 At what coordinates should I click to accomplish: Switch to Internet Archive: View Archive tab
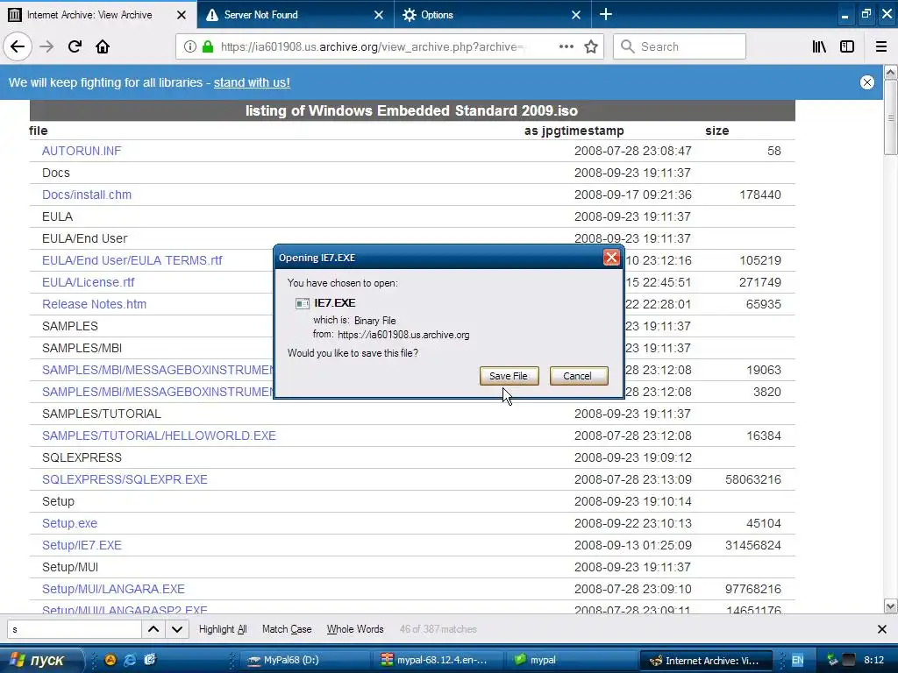tap(89, 15)
